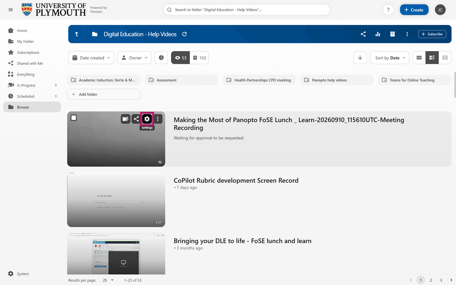The height and width of the screenshot is (285, 456).
Task: Open folder more options in header
Action: pos(407,34)
